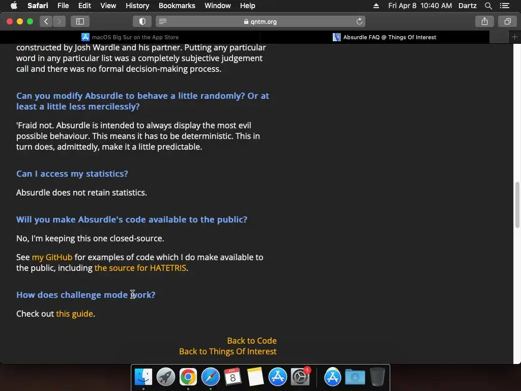Open the Control Center list icon
The width and height of the screenshot is (521, 391).
504,6
